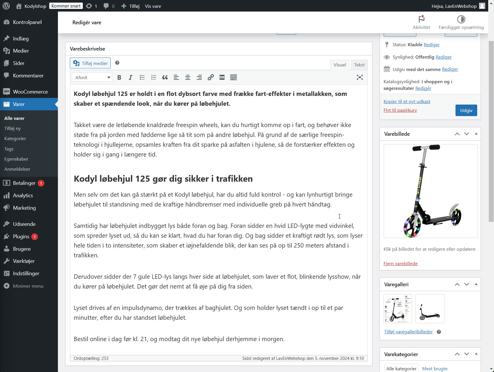Viewport: 494px width, 372px height.
Task: Open the Flyt til papirkurv link
Action: click(x=400, y=110)
